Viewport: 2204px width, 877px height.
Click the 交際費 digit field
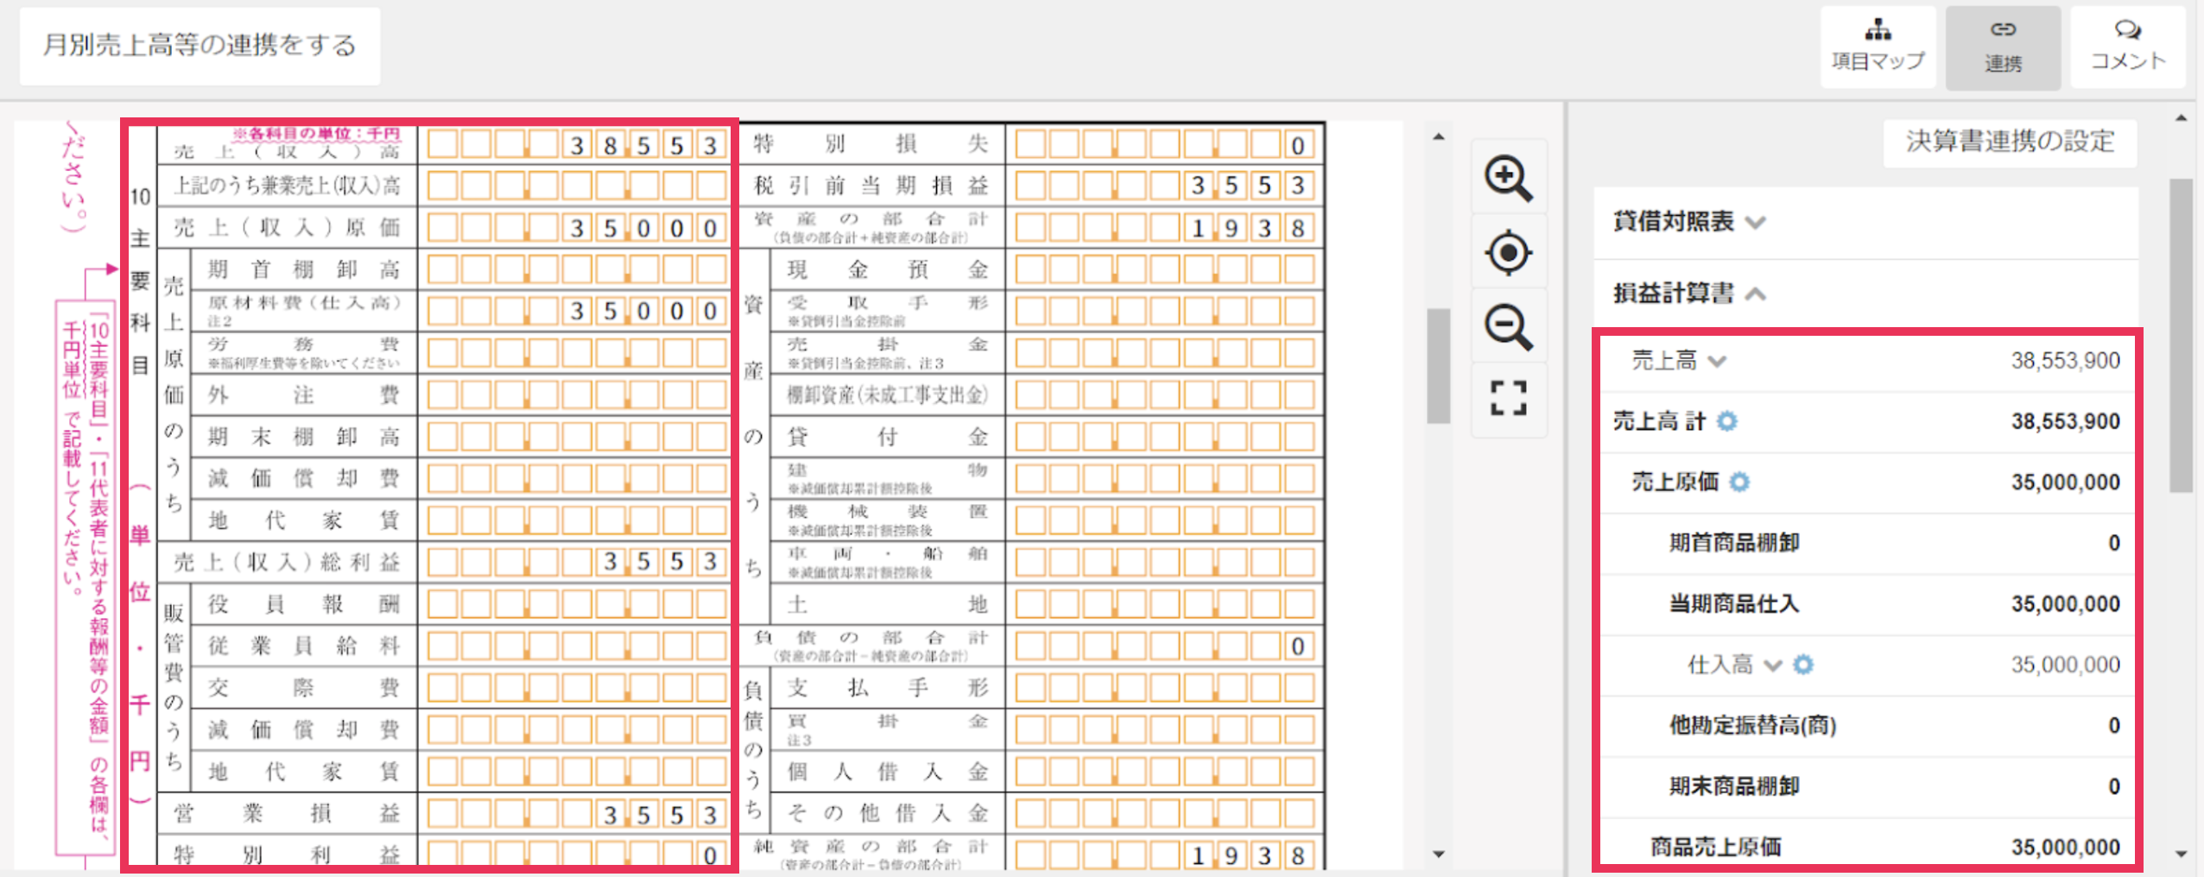[577, 687]
